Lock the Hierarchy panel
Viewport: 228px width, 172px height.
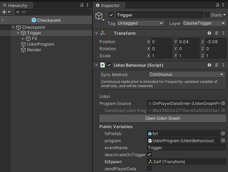point(82,5)
